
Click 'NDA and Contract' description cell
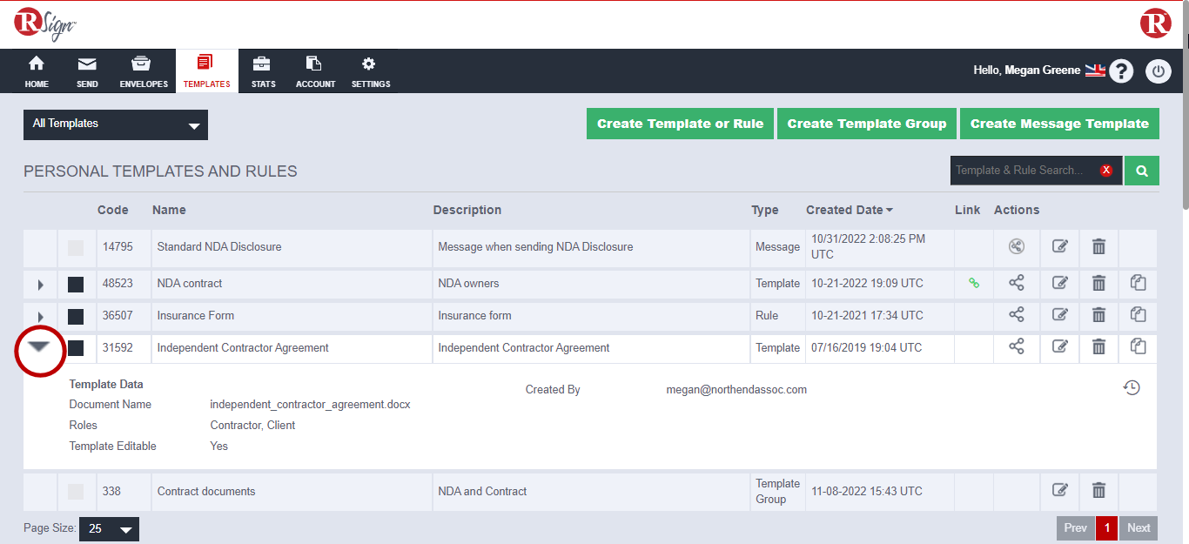[x=591, y=492]
